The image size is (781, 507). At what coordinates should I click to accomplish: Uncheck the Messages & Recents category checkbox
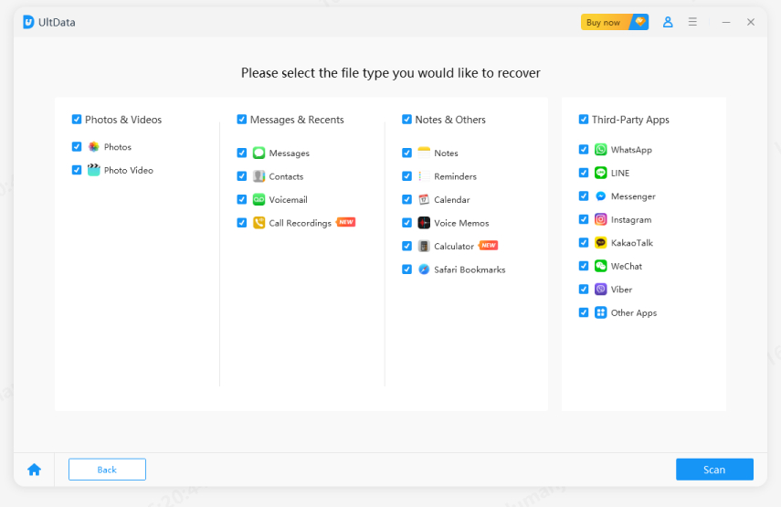pos(241,119)
